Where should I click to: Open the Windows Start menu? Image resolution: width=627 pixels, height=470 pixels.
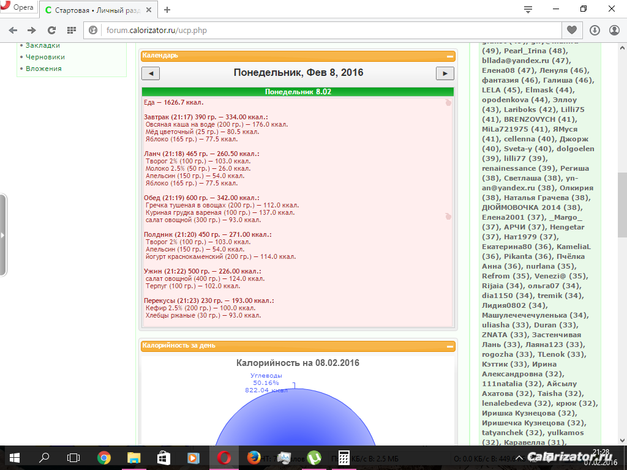point(15,458)
